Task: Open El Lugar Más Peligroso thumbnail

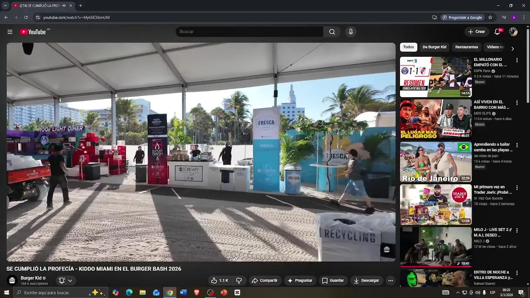Action: 436,119
